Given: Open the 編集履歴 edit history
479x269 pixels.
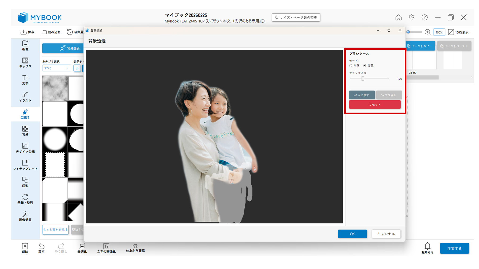Looking at the screenshot, I should [75, 32].
